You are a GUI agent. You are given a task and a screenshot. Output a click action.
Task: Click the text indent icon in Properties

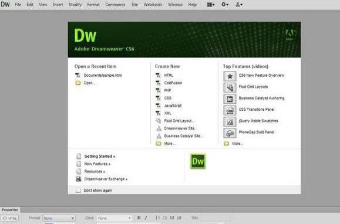click(x=179, y=218)
